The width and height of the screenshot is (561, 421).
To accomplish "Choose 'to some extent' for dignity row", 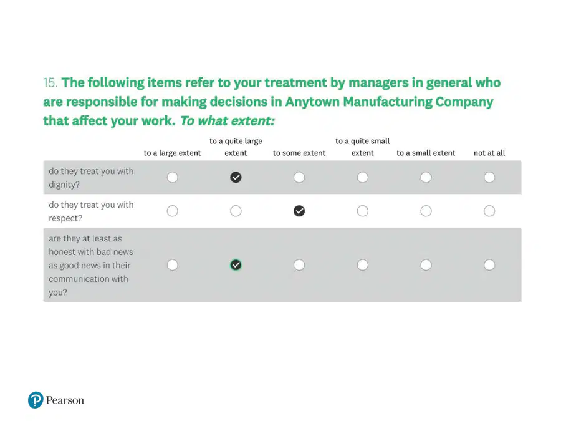I will 299,177.
